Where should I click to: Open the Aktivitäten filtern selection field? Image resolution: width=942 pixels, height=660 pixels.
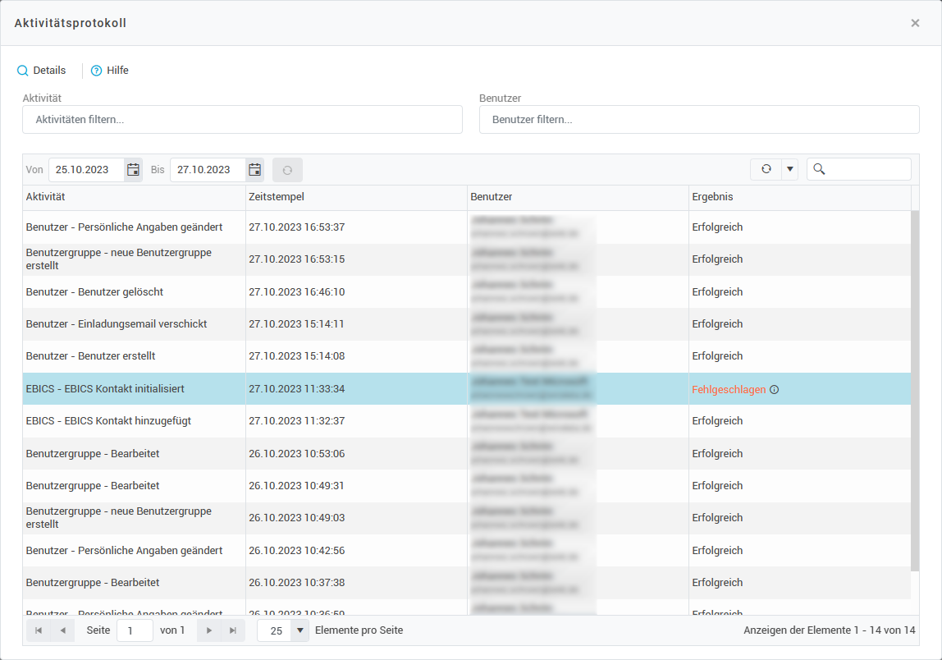click(242, 120)
